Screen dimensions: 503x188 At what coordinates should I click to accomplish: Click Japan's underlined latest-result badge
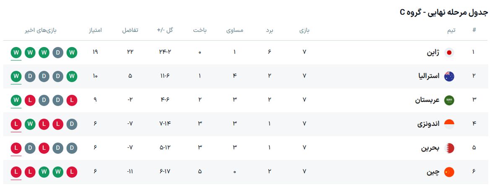(x=16, y=52)
